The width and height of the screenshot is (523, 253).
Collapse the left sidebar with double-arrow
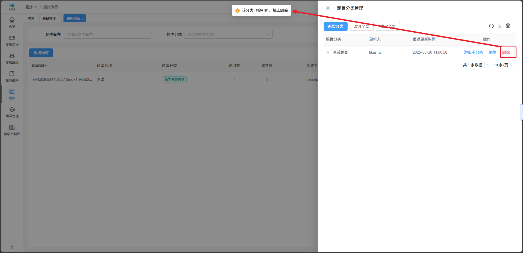click(12, 247)
